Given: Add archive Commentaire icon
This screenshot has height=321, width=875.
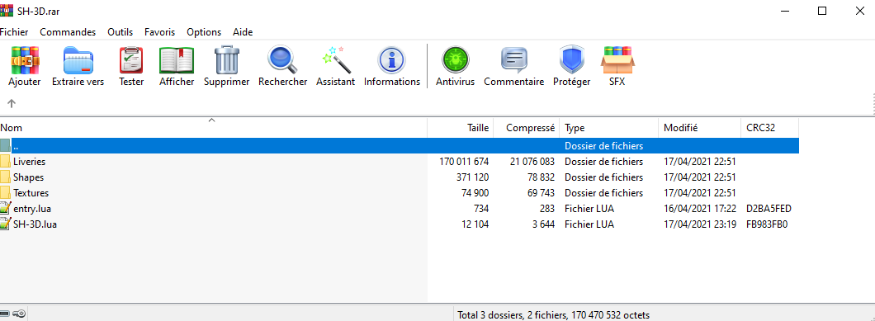Looking at the screenshot, I should tap(514, 60).
